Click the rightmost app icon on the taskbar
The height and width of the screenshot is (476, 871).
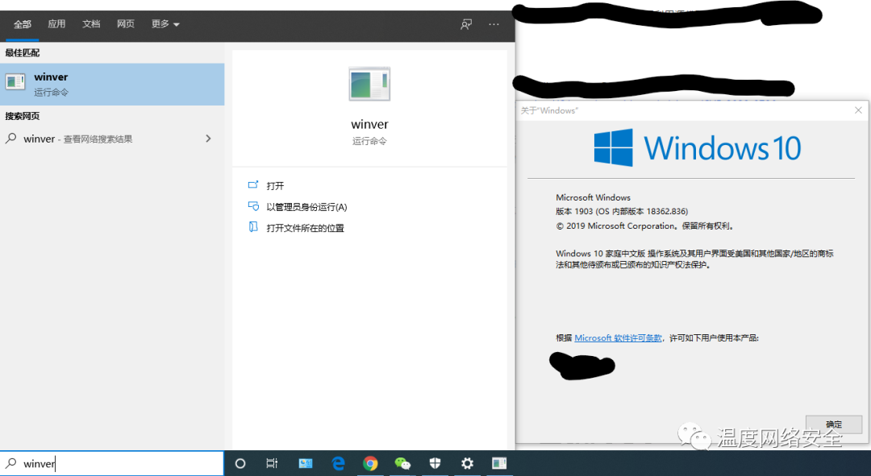pyautogui.click(x=498, y=463)
